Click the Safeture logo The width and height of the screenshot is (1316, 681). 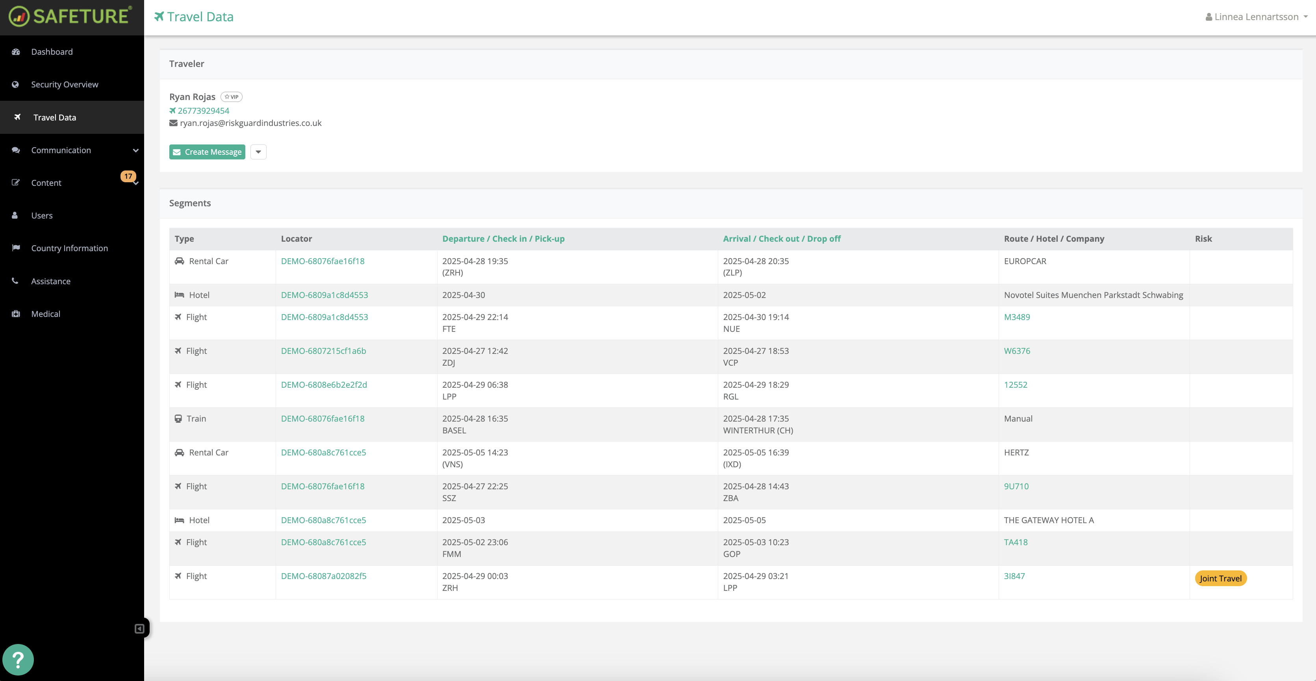[x=70, y=17]
